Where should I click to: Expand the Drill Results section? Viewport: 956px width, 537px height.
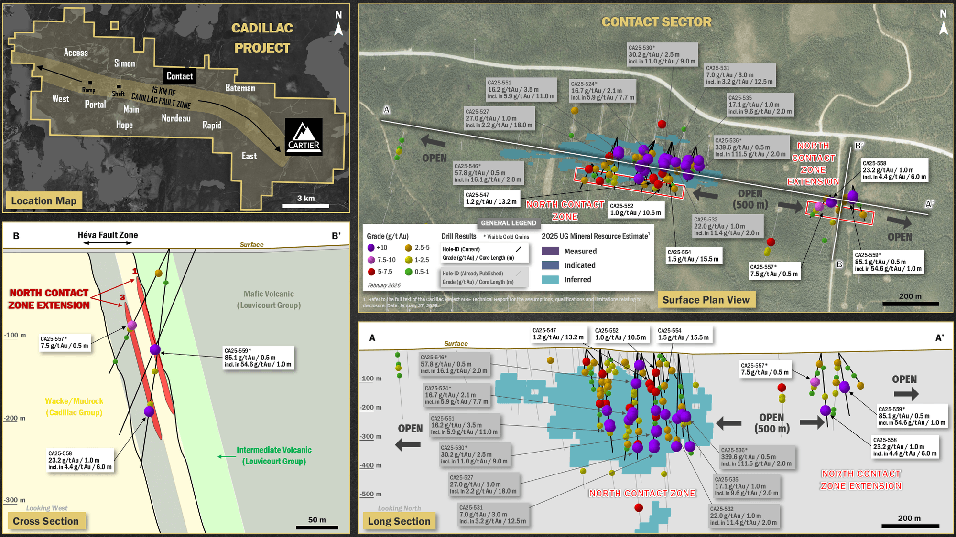pos(458,235)
